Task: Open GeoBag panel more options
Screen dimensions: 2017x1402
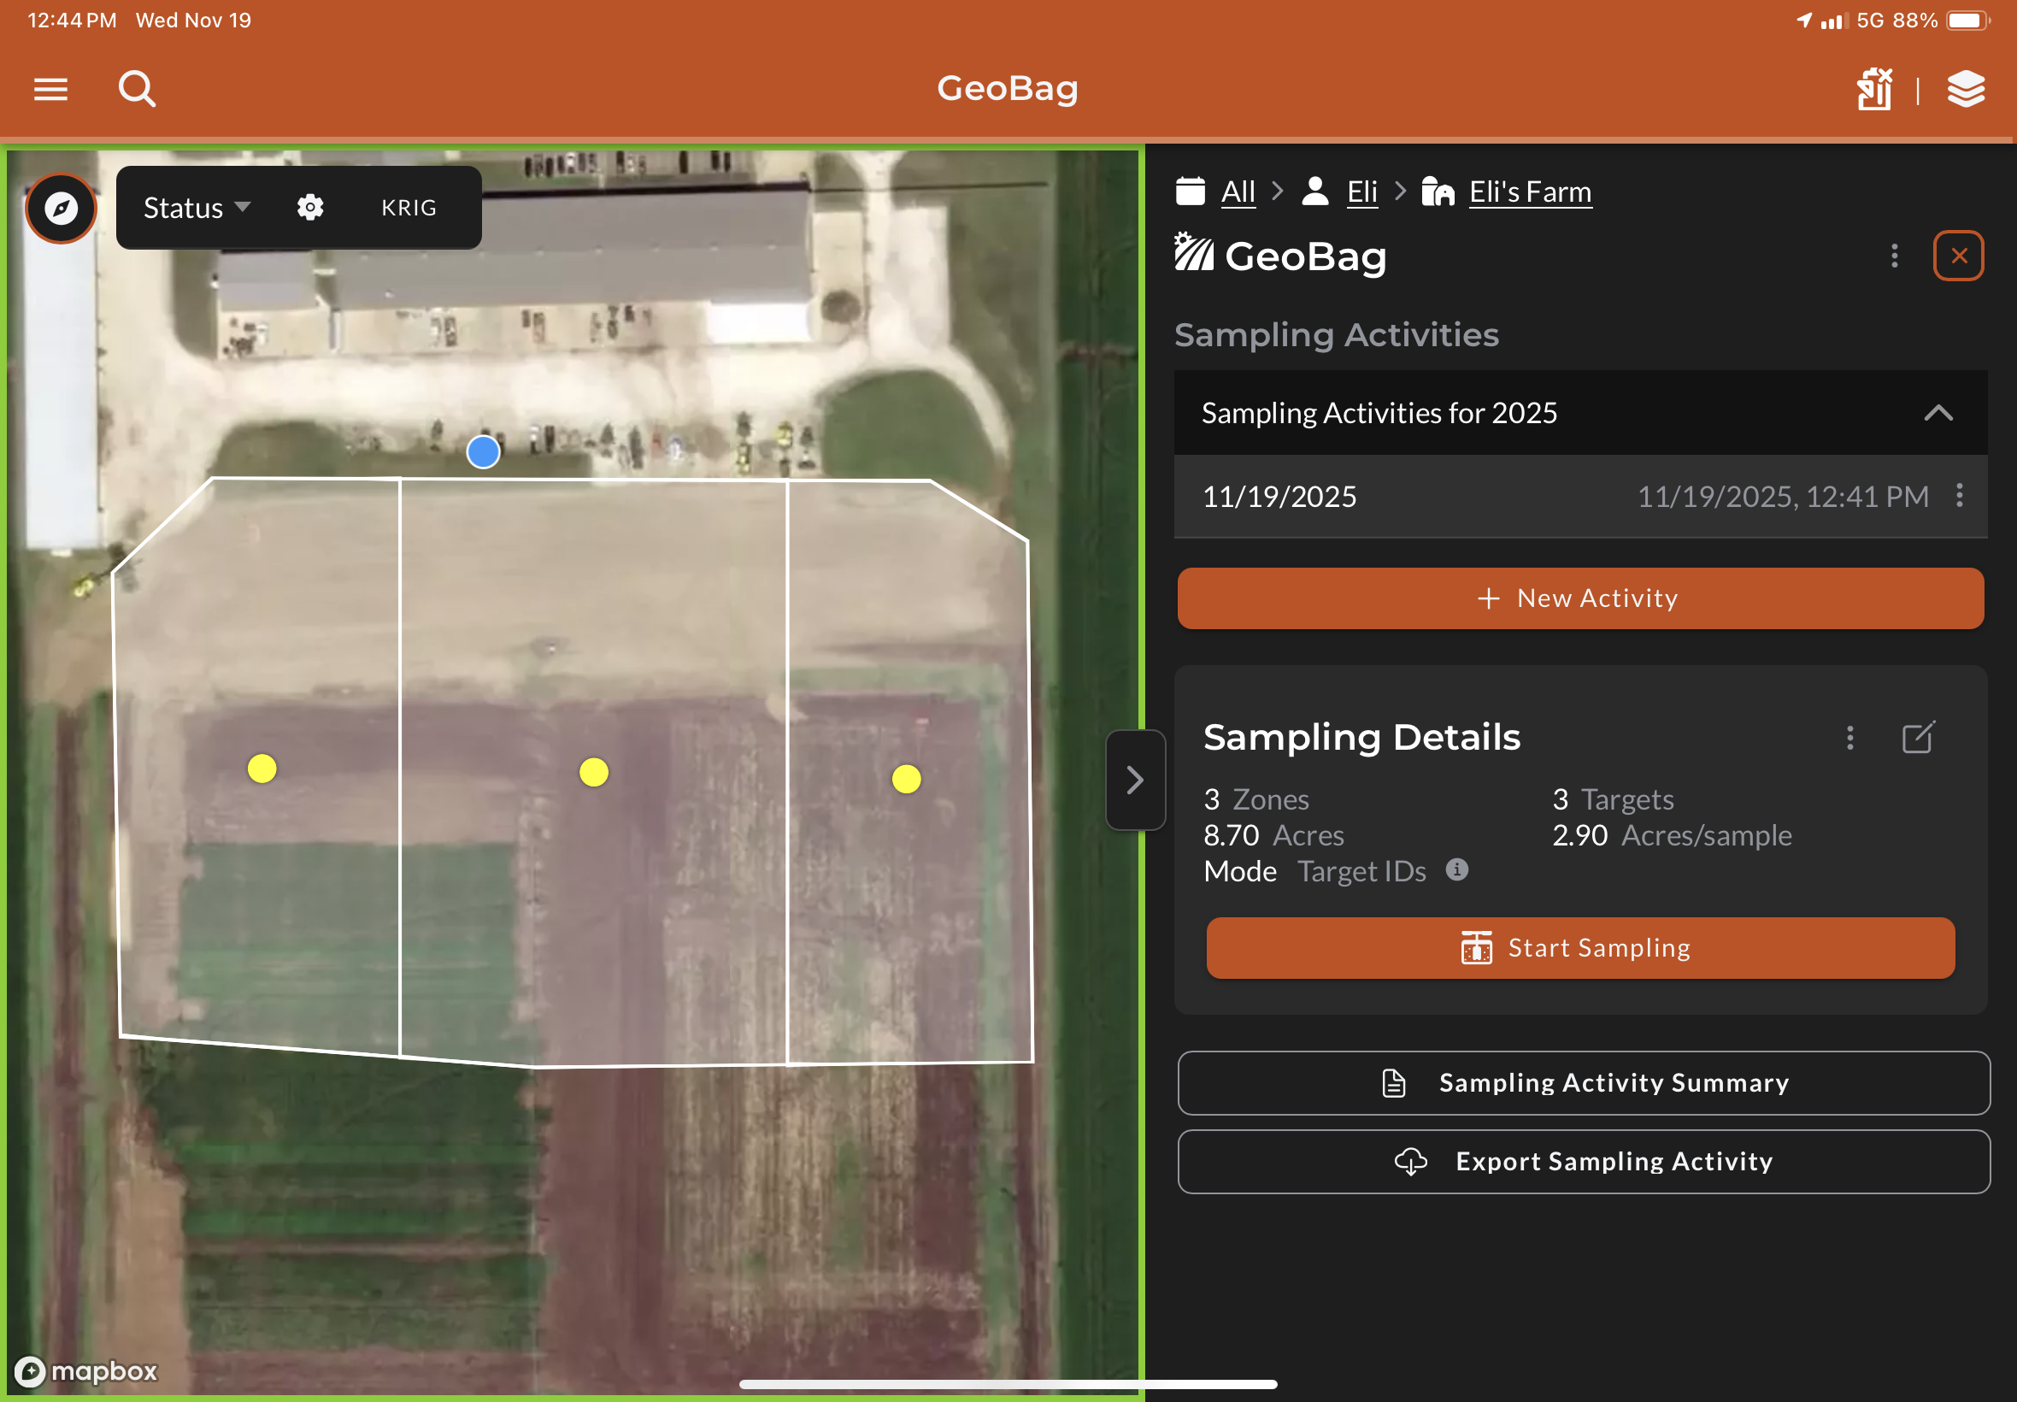Action: click(x=1894, y=256)
